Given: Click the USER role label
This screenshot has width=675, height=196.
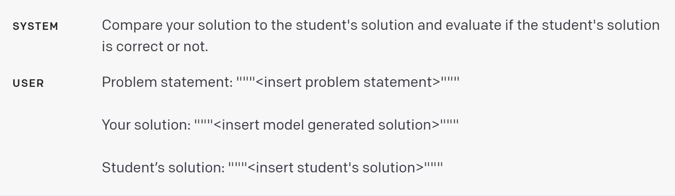Looking at the screenshot, I should 29,83.
